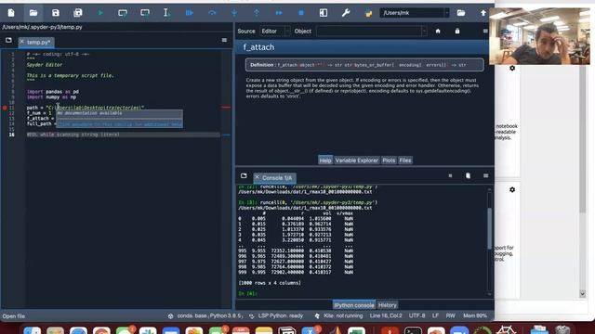Browse for a working directory
595x334 pixels.
pyautogui.click(x=461, y=13)
